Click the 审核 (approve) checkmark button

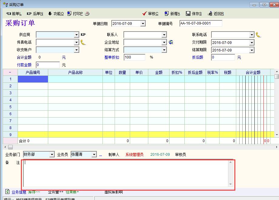[x=150, y=14]
